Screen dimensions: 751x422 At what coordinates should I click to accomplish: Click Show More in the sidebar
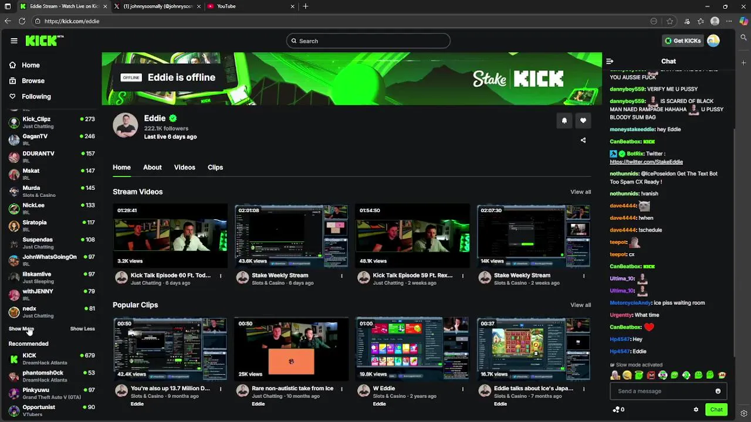[x=21, y=329]
